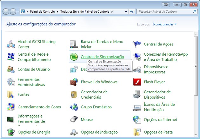200x139 pixels.
Task: Click the Opções da Internet link
Action: 160,120
